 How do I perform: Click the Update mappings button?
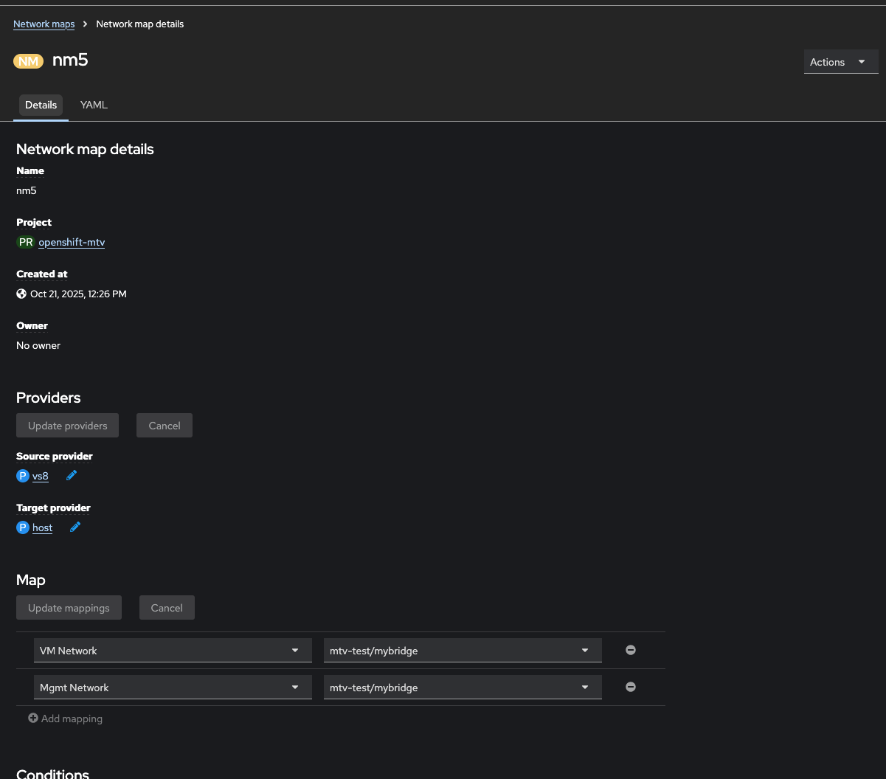69,608
